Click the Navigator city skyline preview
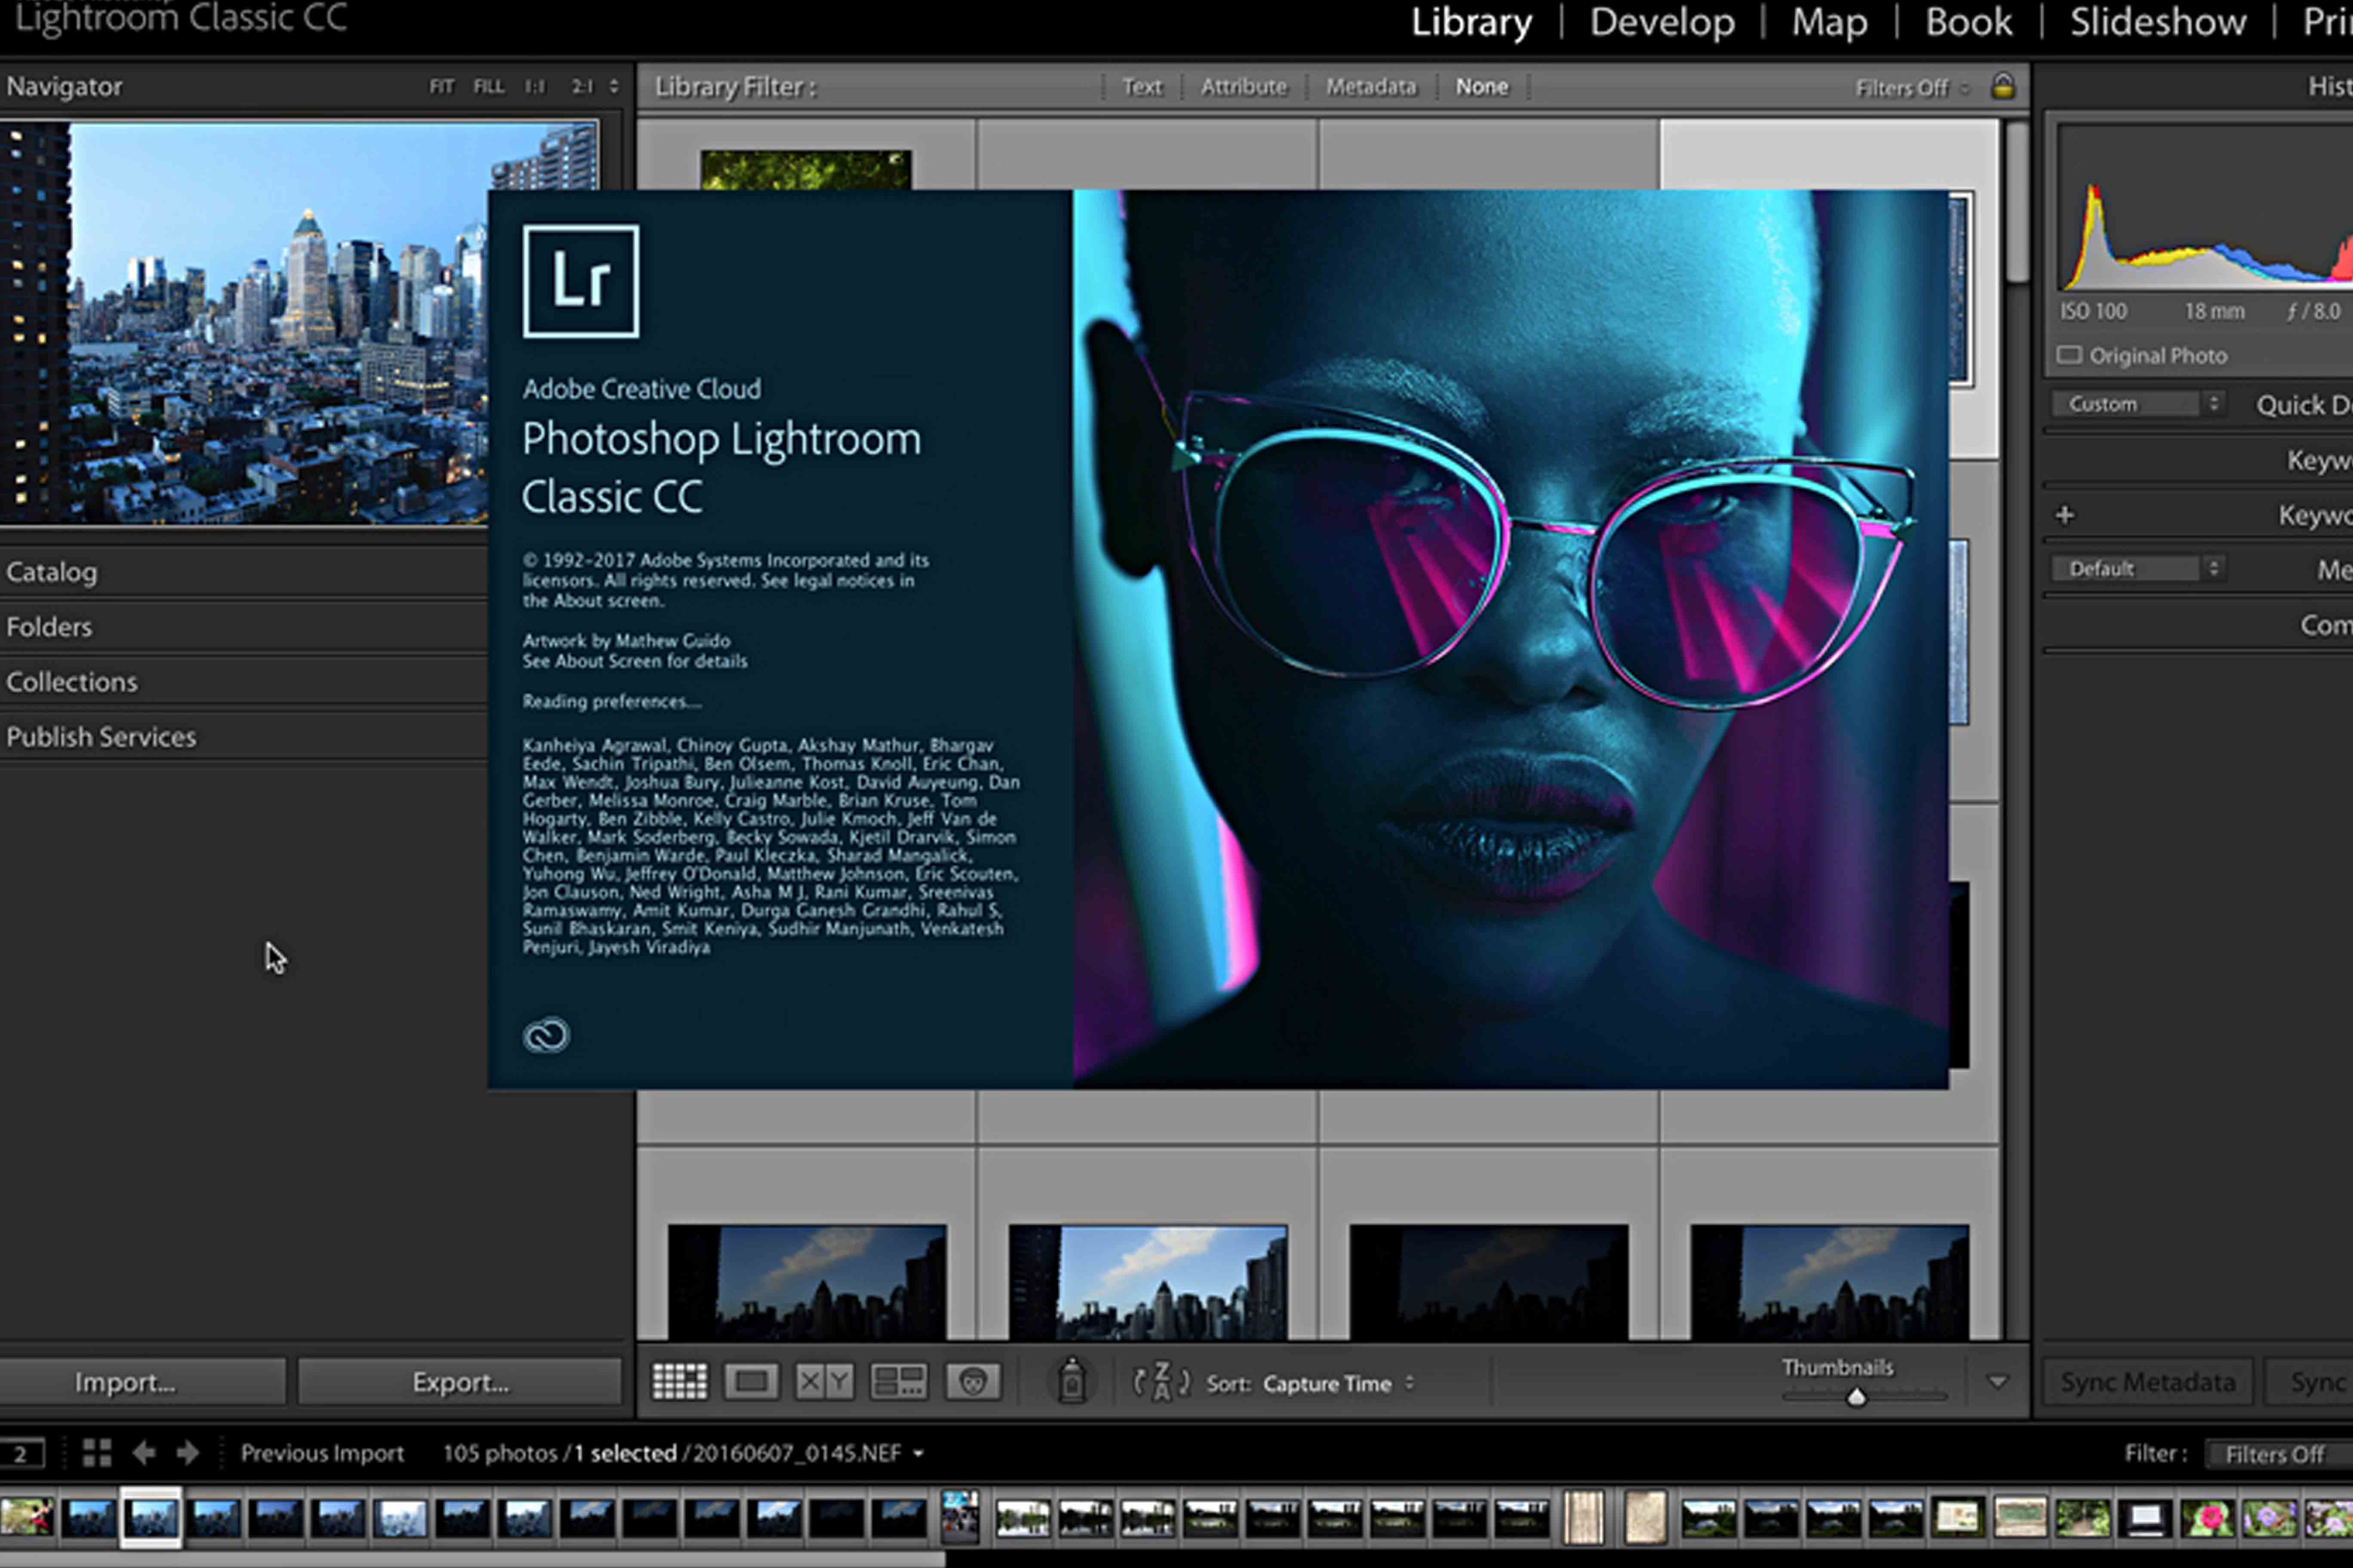2353x1568 pixels. tap(299, 323)
